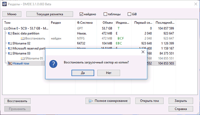This screenshot has height=115, width=200.
Task: Click the Последний... column header
Action: (165, 23)
